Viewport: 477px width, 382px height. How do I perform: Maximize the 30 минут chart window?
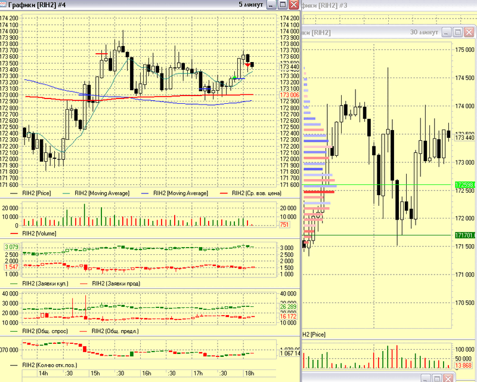[457, 32]
